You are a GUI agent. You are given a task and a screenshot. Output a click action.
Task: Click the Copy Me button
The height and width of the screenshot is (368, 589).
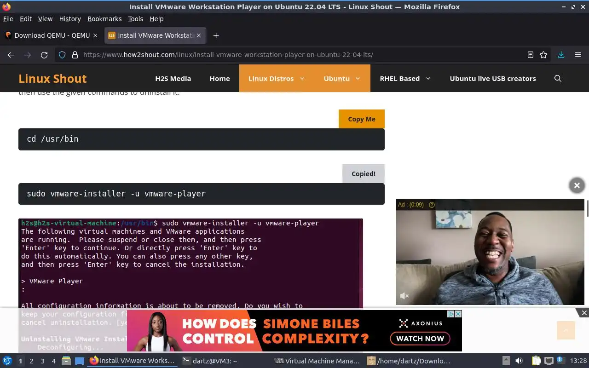coord(362,119)
